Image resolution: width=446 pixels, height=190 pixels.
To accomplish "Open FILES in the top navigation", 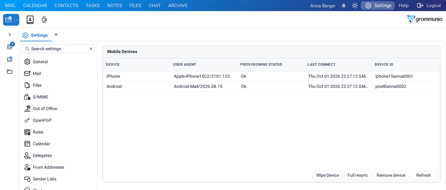I will click(135, 6).
